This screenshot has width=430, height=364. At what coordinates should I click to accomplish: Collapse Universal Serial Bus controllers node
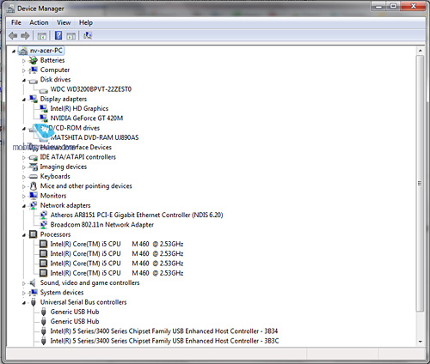pyautogui.click(x=24, y=303)
